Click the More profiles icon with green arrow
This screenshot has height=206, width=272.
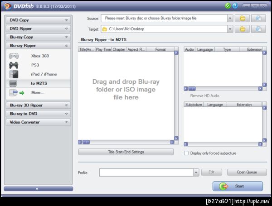[x=17, y=93]
